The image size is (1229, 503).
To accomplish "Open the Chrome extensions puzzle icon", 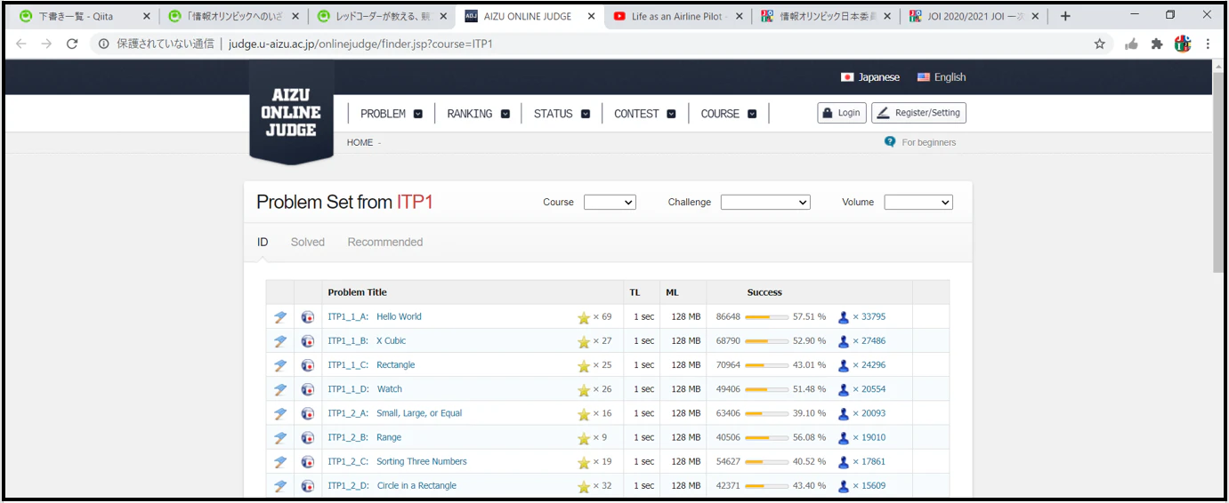I will [x=1157, y=44].
